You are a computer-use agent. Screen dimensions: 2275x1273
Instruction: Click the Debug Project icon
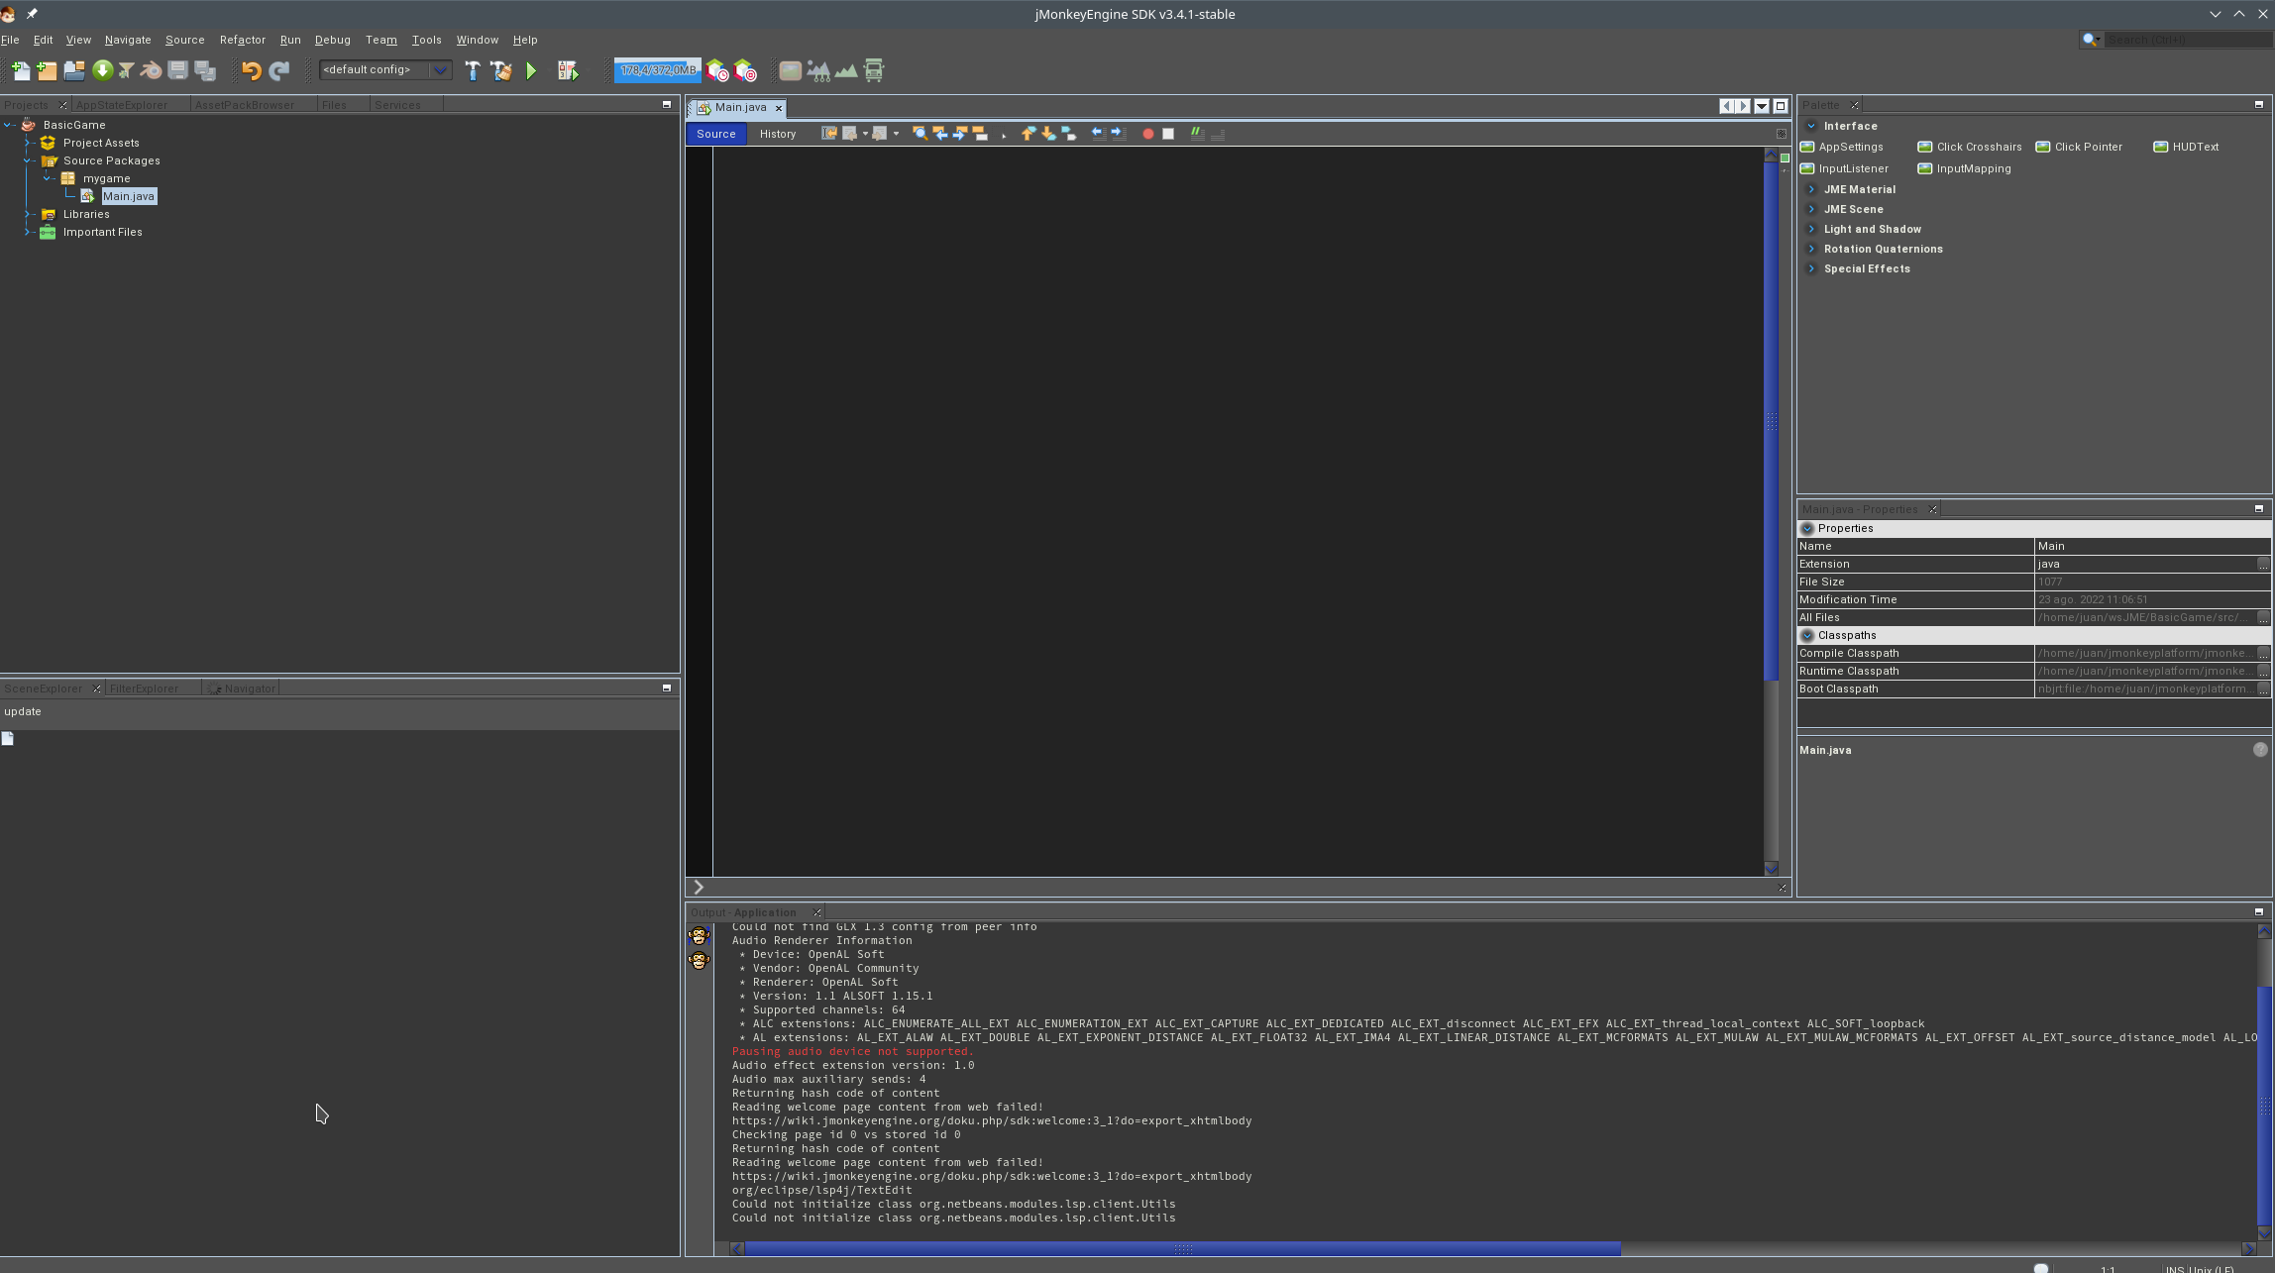pyautogui.click(x=568, y=70)
